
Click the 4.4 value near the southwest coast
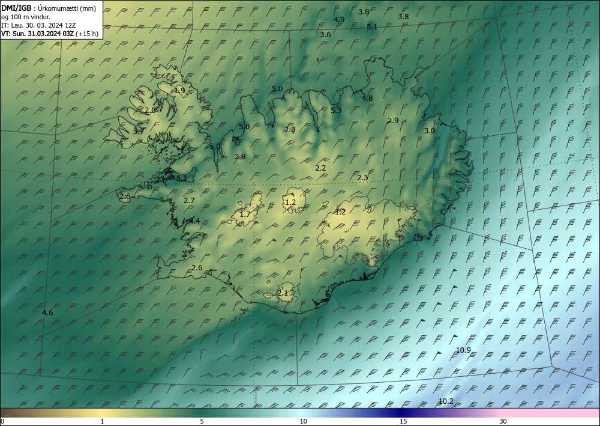(194, 221)
